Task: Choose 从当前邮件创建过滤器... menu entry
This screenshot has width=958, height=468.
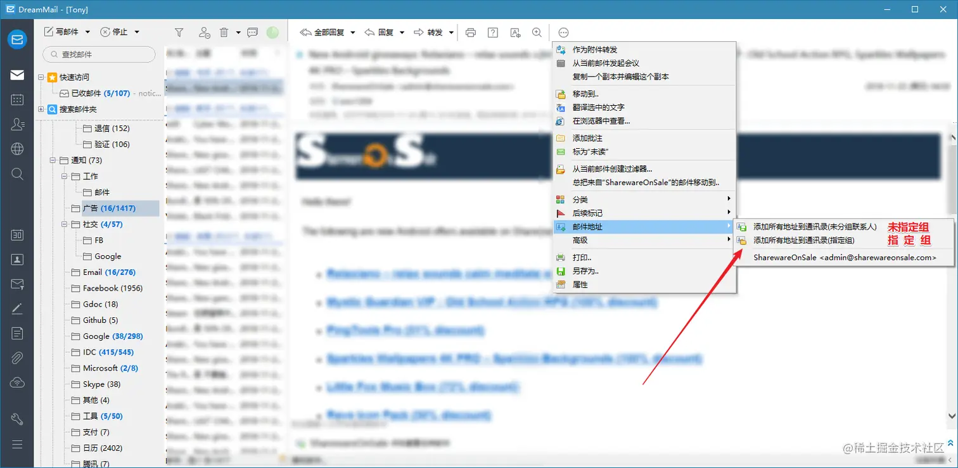Action: tap(644, 169)
